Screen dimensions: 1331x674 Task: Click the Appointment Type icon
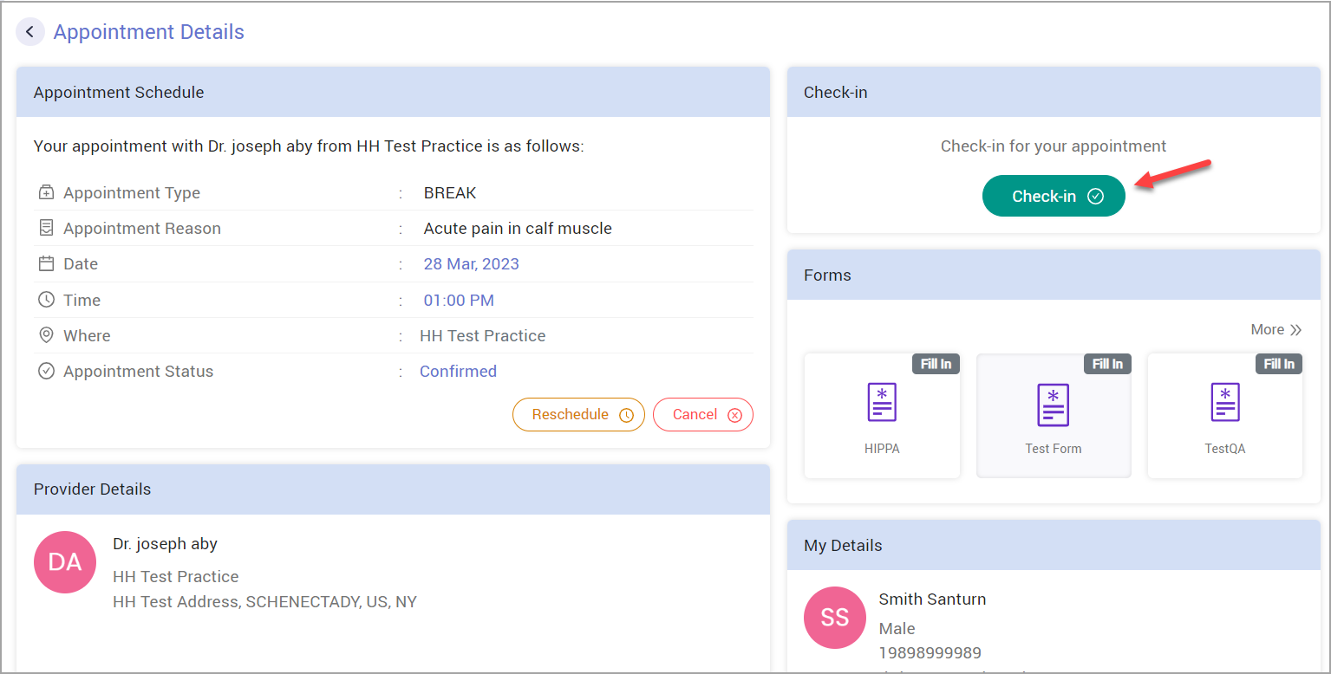click(x=45, y=191)
